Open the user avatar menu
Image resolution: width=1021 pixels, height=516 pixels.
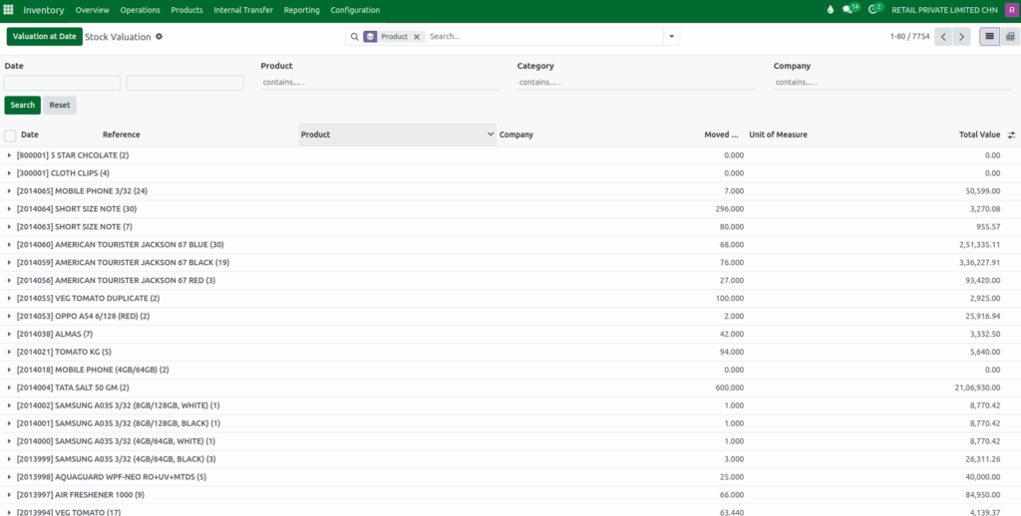pyautogui.click(x=1011, y=10)
